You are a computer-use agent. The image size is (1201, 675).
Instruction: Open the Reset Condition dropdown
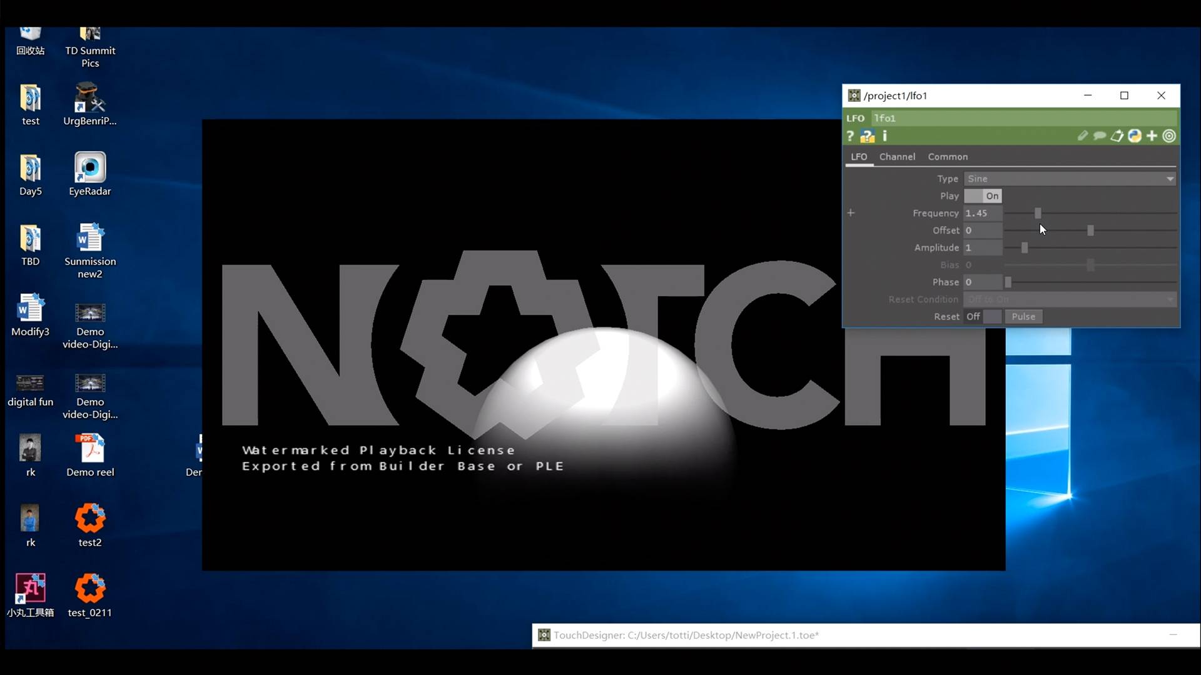click(x=1070, y=299)
